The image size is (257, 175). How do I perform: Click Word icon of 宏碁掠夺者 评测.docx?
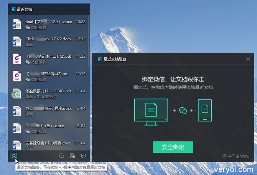[x=16, y=145]
